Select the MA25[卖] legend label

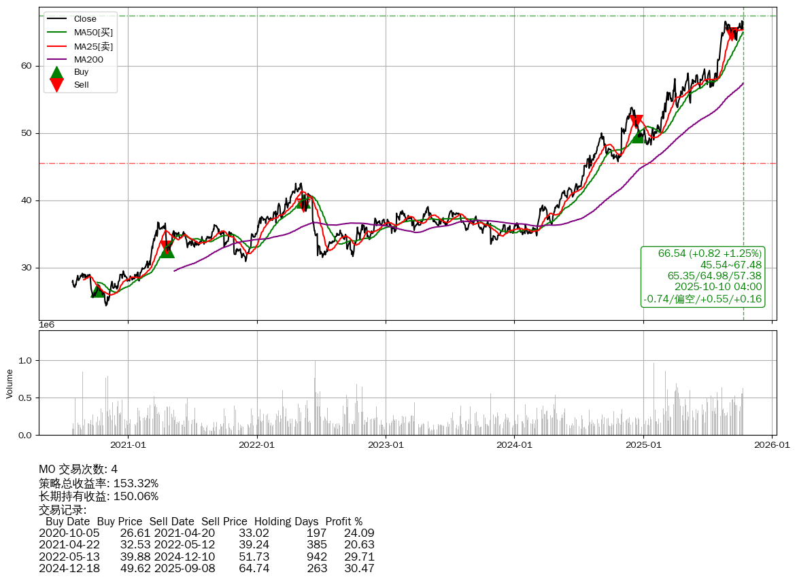tap(93, 46)
